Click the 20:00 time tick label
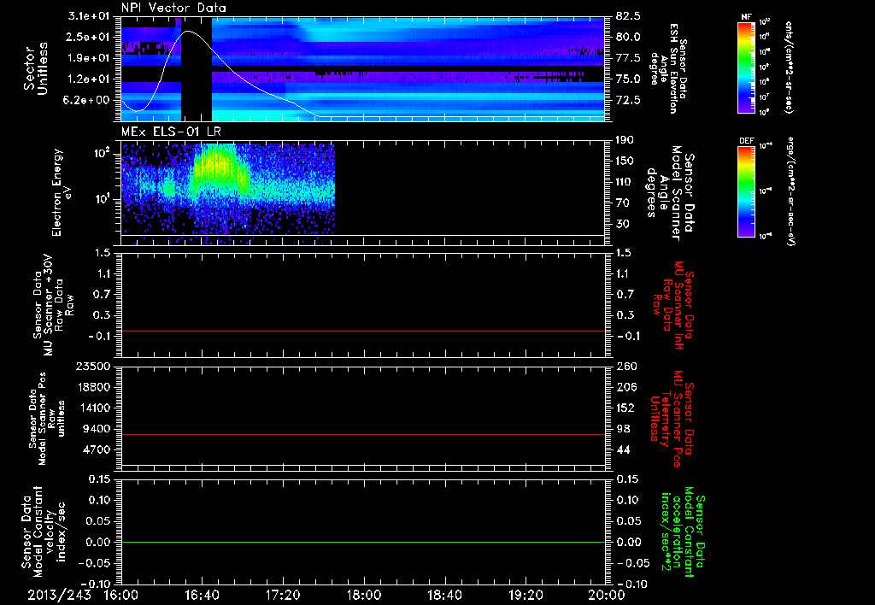The width and height of the screenshot is (875, 605). tap(607, 595)
